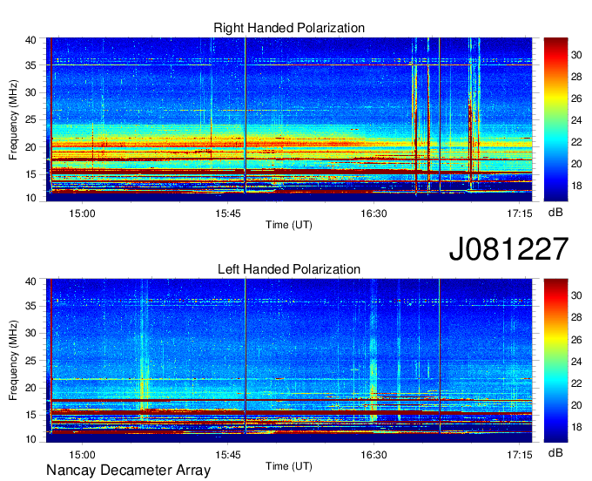Click the bottom color bar's dB unit label
592x481 pixels.
(555, 452)
